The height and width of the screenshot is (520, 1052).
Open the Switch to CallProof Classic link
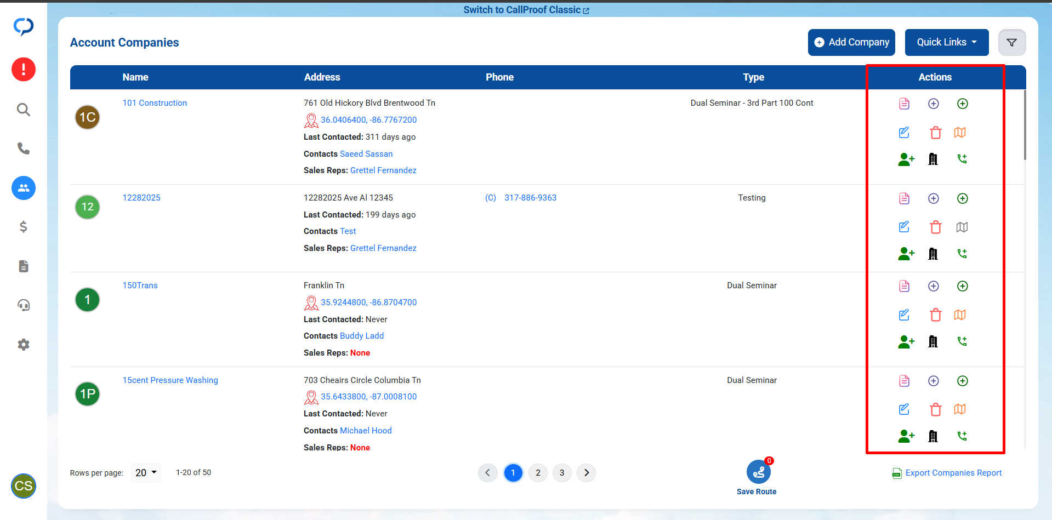pyautogui.click(x=526, y=10)
